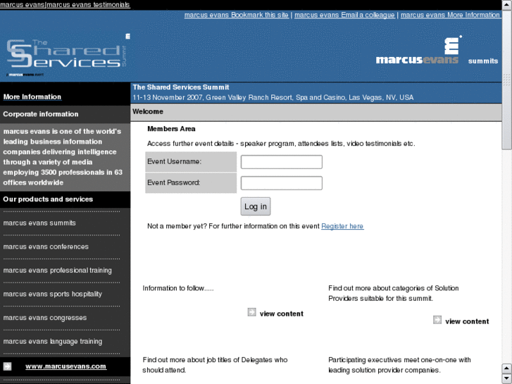The width and height of the screenshot is (512, 384).
Task: Click the 11-13 November 2007 venue line
Action: point(273,97)
